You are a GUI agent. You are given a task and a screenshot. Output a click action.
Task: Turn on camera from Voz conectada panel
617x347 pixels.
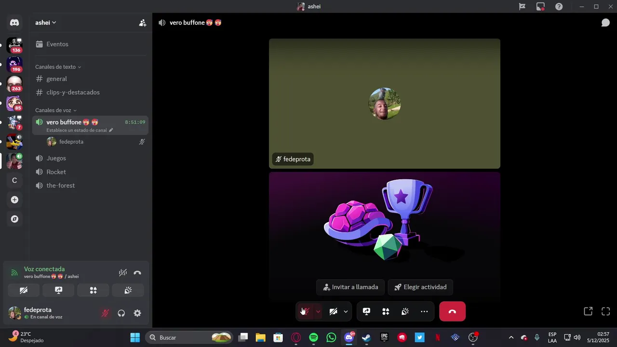pos(24,290)
